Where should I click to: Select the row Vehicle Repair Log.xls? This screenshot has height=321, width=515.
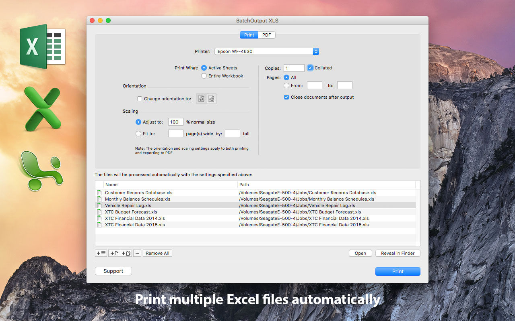255,205
